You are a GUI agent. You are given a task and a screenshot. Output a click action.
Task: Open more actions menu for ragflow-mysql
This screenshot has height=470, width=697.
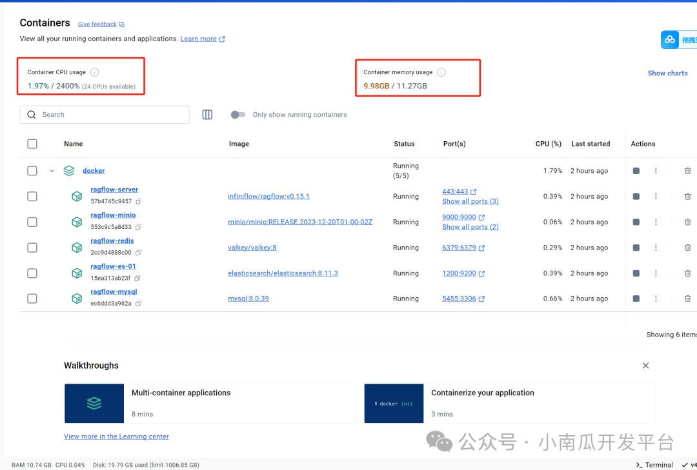656,299
